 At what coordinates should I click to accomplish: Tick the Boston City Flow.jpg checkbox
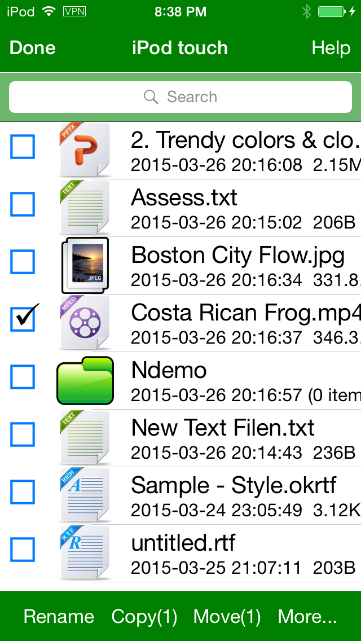[x=23, y=262]
